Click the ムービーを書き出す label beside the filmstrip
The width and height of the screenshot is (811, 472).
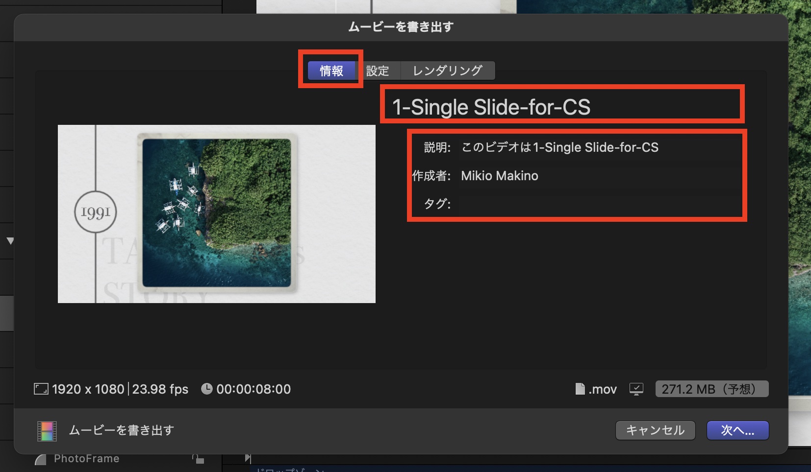point(122,430)
